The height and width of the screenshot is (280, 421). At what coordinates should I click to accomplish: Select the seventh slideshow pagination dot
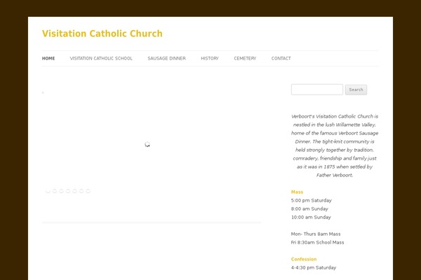pyautogui.click(x=88, y=191)
